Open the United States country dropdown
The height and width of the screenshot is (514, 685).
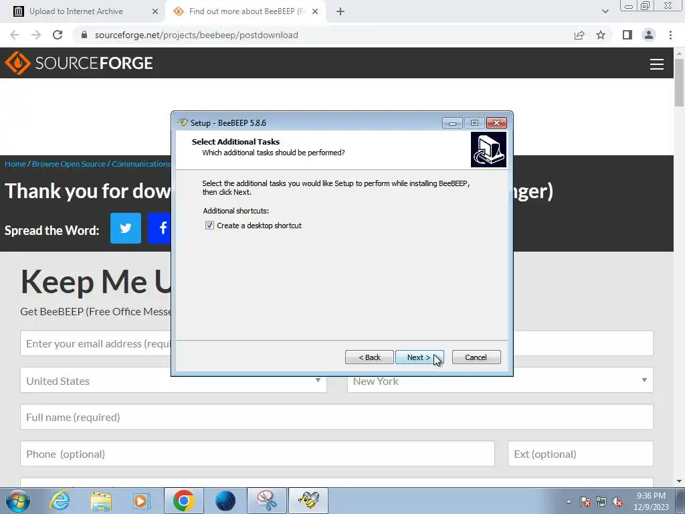173,380
